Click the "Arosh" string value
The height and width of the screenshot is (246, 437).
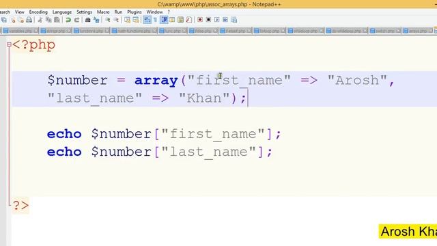pyautogui.click(x=357, y=81)
